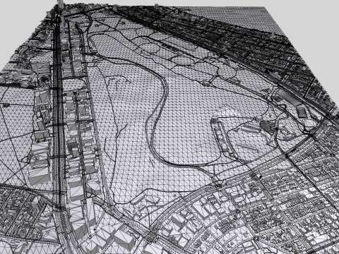Pick the striped fan-shaped structure in the park
Viewport: 339px width, 254px height.
click(268, 127)
